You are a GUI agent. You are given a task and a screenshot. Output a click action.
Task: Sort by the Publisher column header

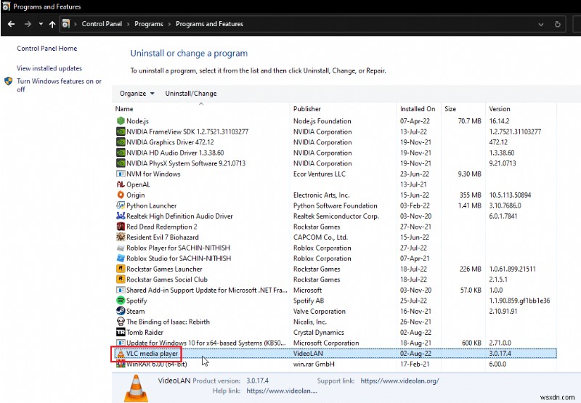[x=343, y=108]
